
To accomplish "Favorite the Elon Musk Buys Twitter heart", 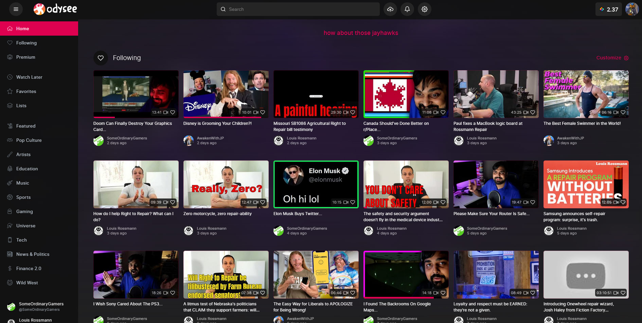I will [x=353, y=202].
